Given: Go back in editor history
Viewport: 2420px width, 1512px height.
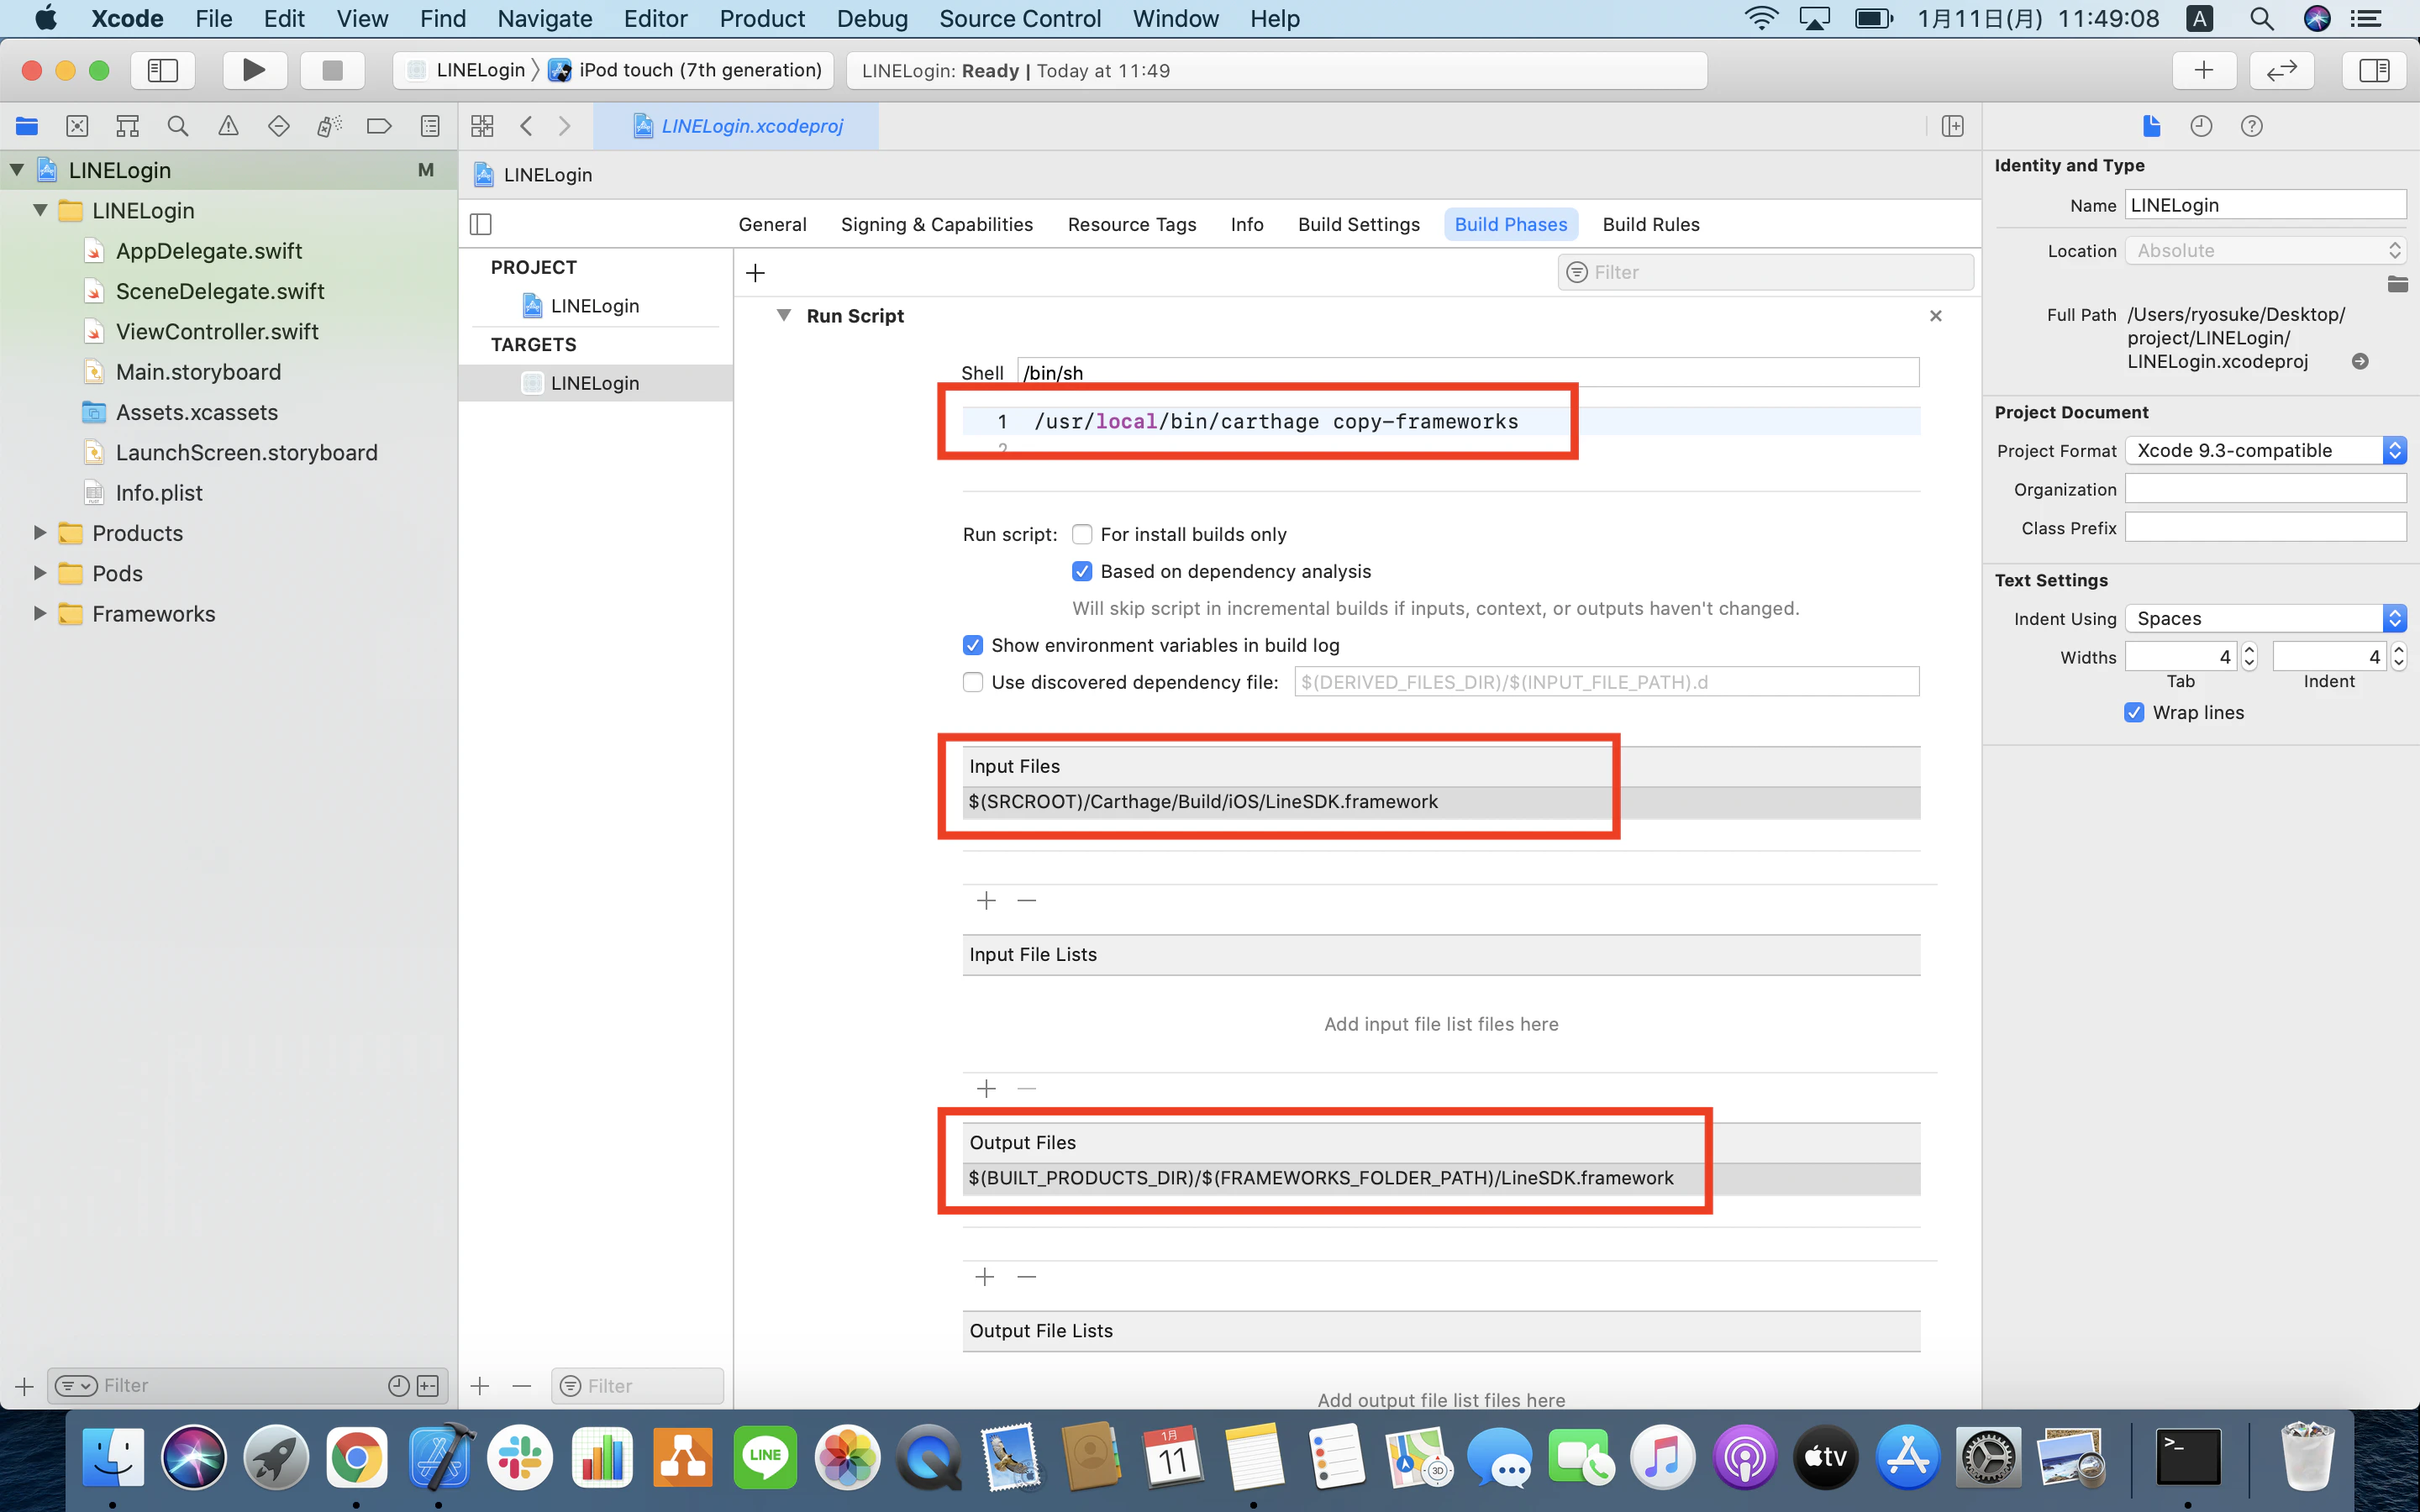Looking at the screenshot, I should [527, 126].
